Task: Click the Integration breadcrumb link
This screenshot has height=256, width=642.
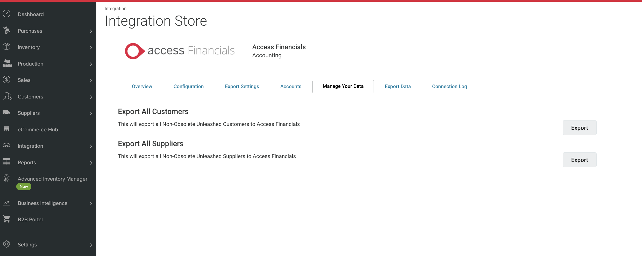Action: (115, 8)
